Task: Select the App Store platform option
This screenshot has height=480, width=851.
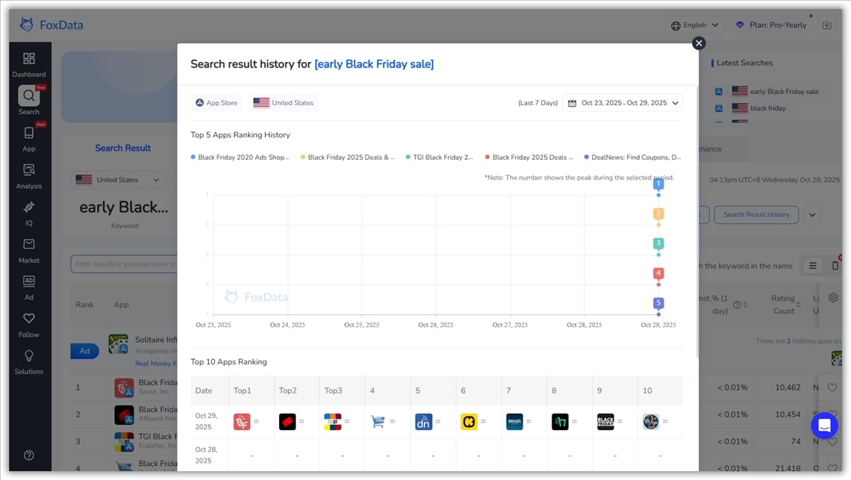Action: [216, 103]
